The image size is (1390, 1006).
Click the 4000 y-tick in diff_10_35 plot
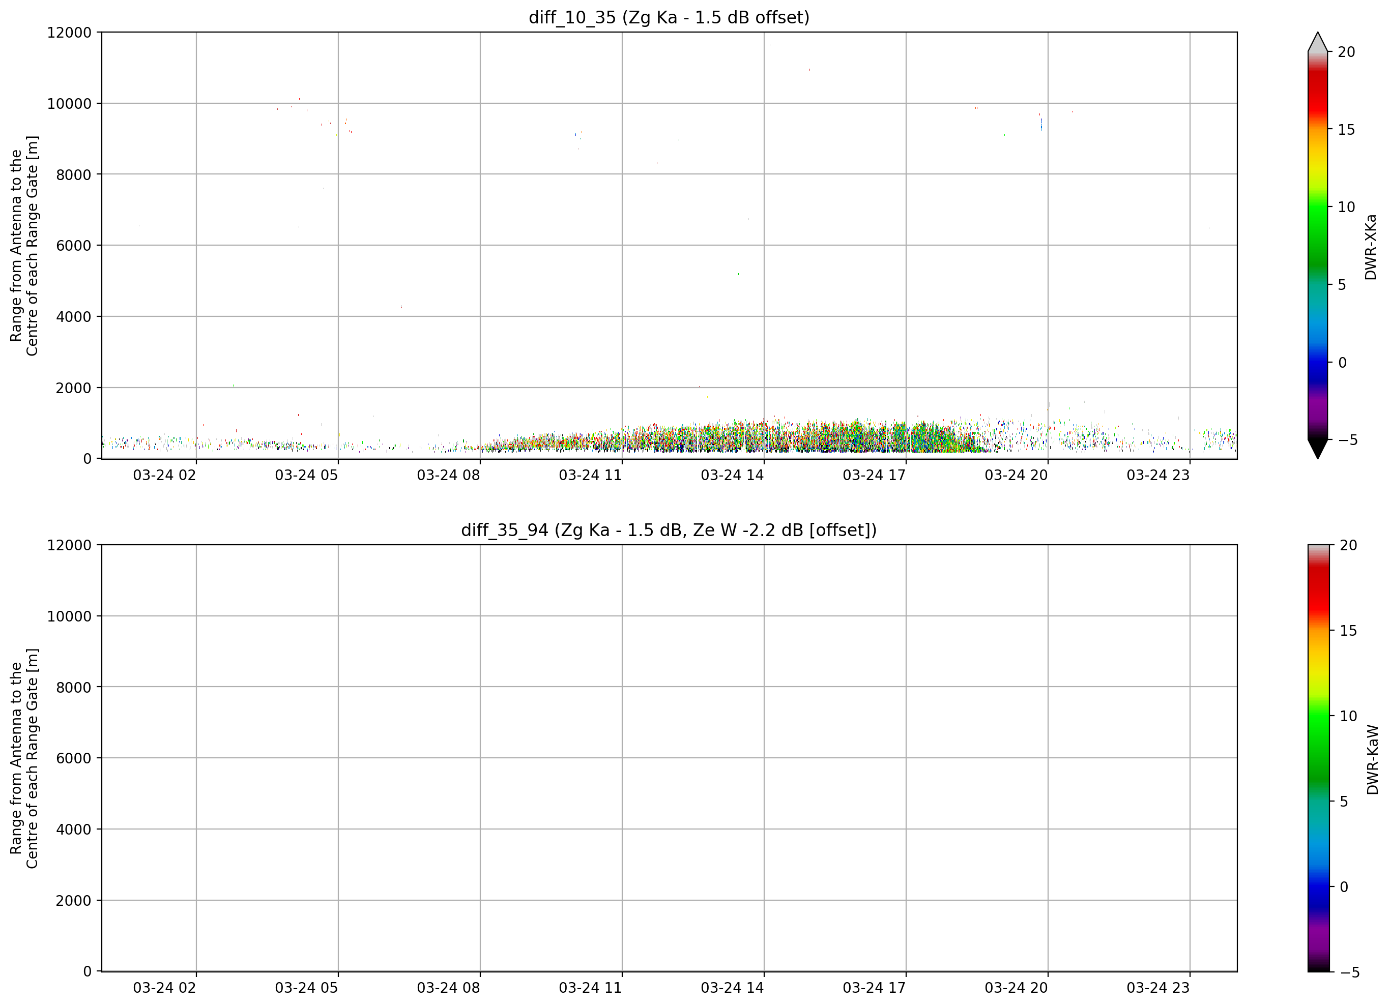74,317
